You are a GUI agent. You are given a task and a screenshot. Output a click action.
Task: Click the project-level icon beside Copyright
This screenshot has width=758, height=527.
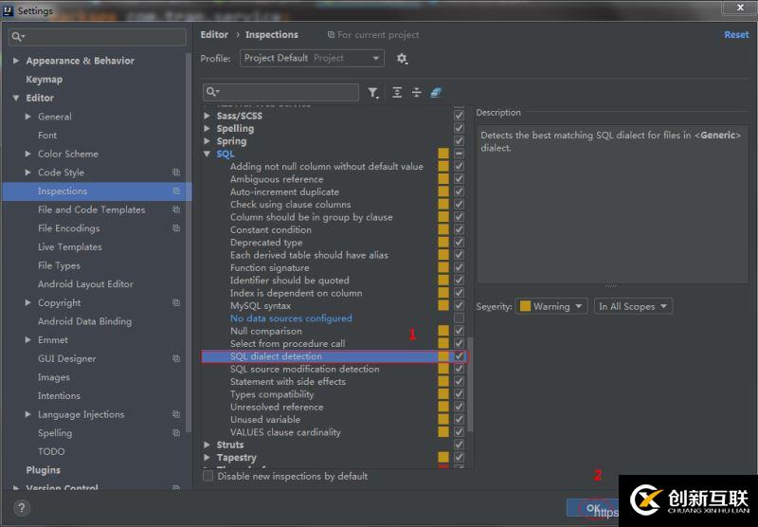tap(176, 302)
